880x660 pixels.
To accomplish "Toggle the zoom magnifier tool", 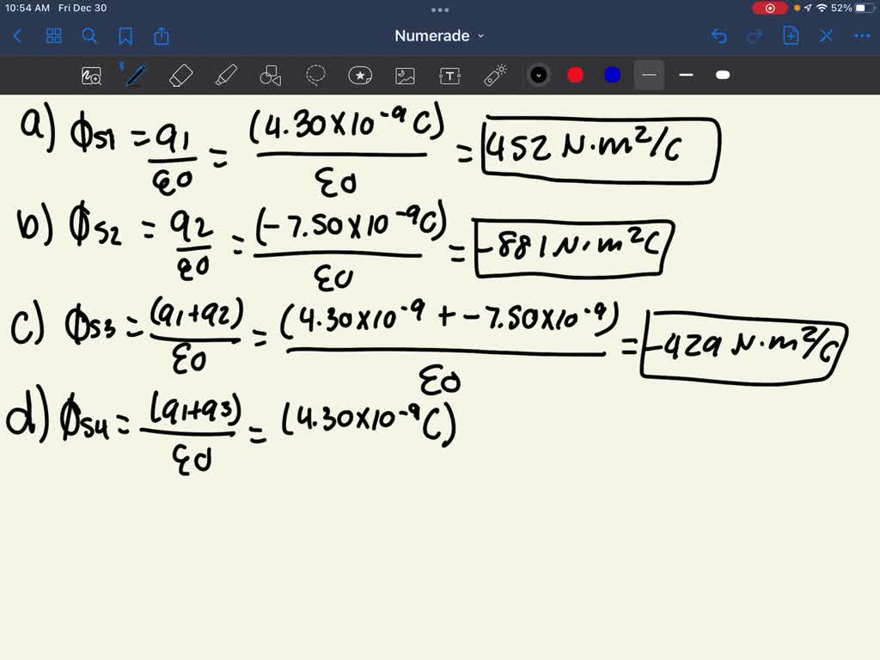I will click(x=92, y=75).
